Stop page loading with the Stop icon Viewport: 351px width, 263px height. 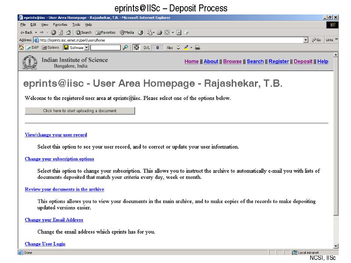tap(53, 32)
